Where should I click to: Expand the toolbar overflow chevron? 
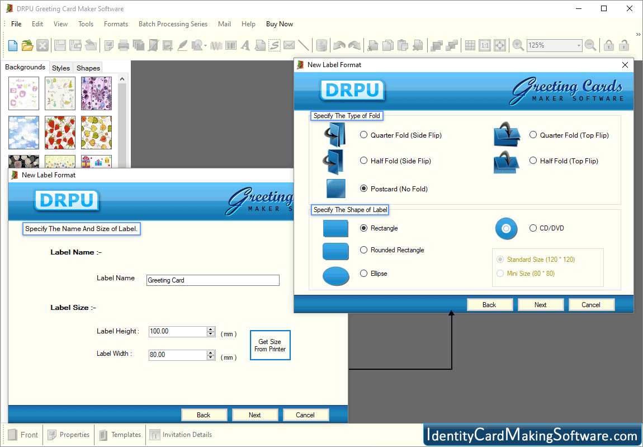638,35
